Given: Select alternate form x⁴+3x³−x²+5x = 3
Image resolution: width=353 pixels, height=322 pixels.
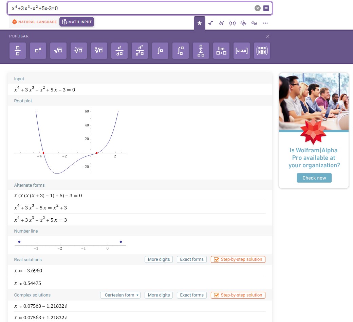Looking at the screenshot, I should [40, 219].
